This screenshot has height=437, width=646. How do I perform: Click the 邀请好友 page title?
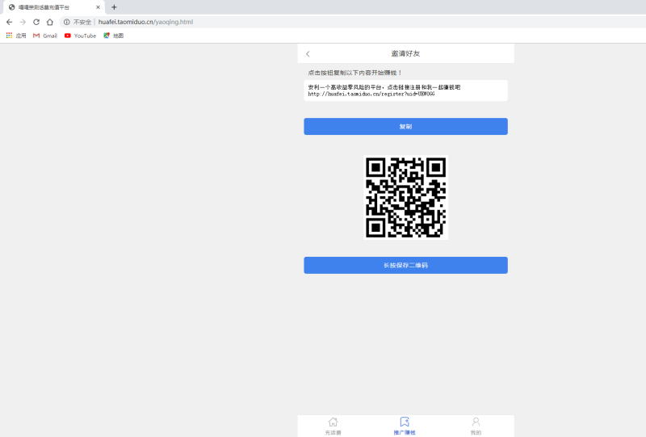(405, 53)
